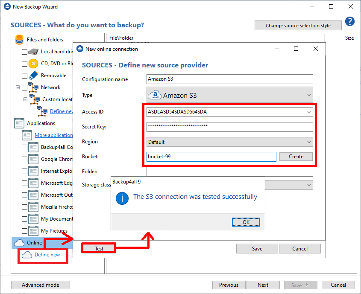Open the Region dropdown set to Default

pyautogui.click(x=230, y=142)
